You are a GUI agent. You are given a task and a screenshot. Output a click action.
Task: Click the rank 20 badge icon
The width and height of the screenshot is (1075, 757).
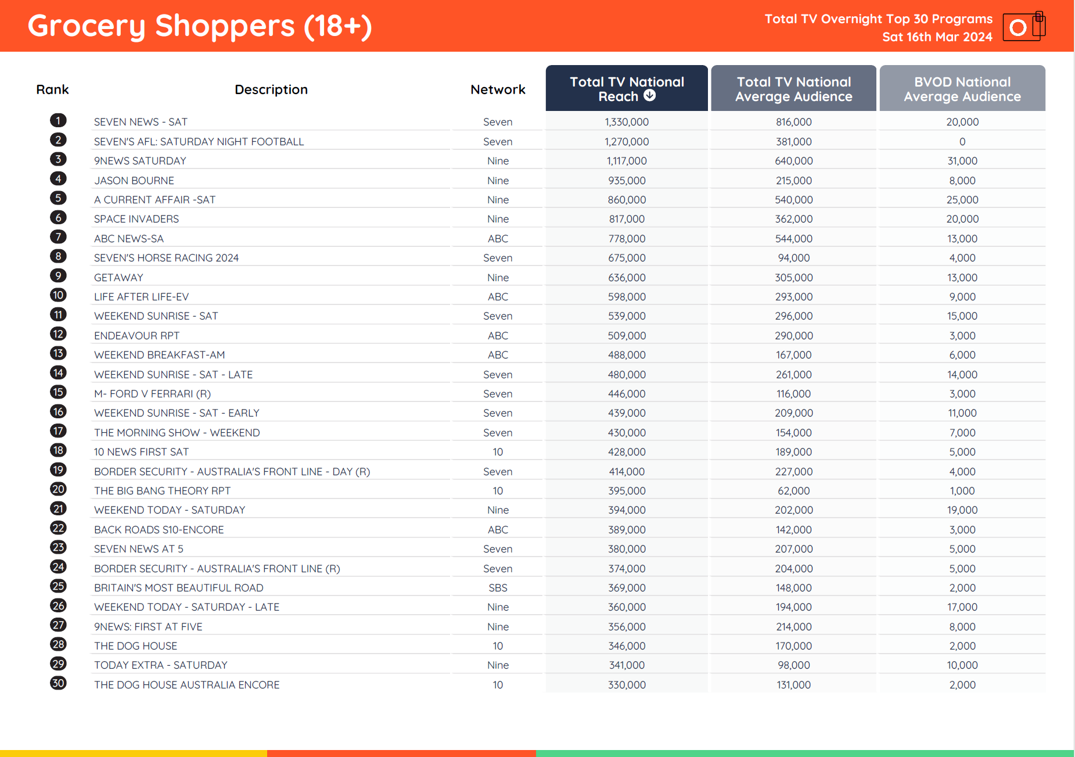pyautogui.click(x=58, y=489)
